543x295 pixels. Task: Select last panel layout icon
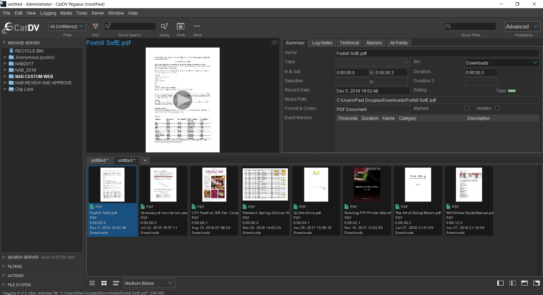point(536,283)
